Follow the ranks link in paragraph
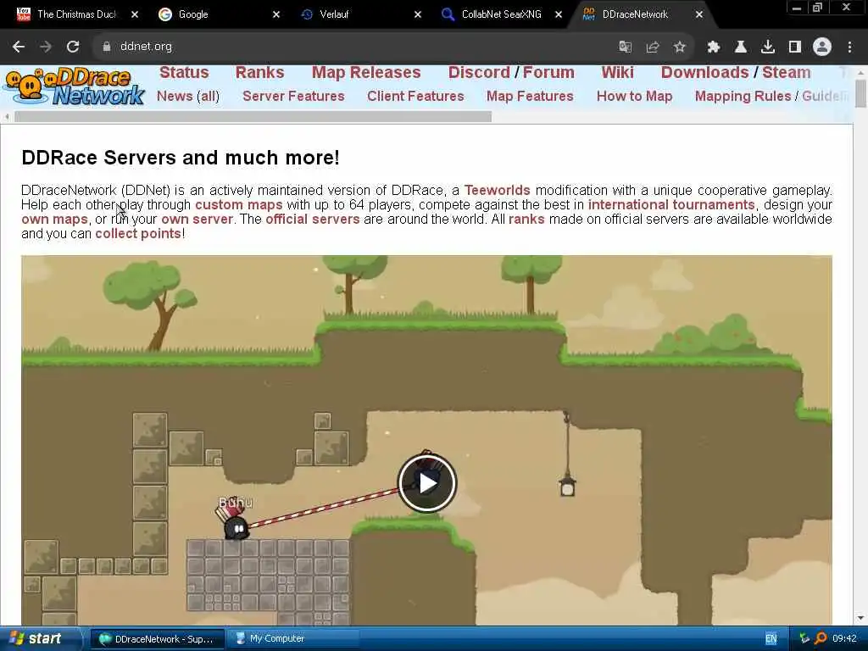Image resolution: width=868 pixels, height=651 pixels. pos(526,220)
